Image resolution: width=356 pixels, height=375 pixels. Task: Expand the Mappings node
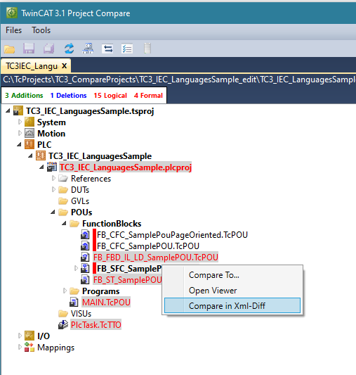pos(20,347)
